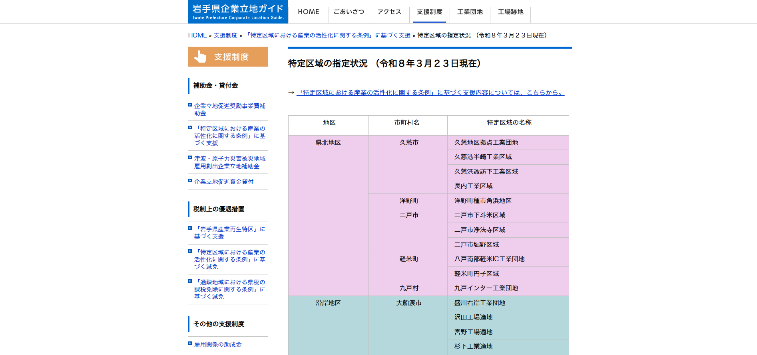The width and height of the screenshot is (757, 355).
Task: Click bullet icon beside 企業立地促進資金貸付
Action: pos(190,181)
